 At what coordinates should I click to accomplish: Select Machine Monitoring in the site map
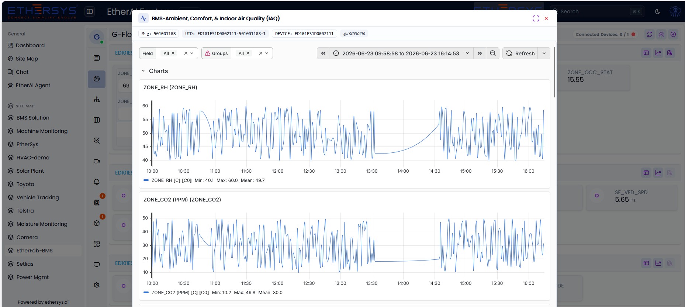point(42,131)
